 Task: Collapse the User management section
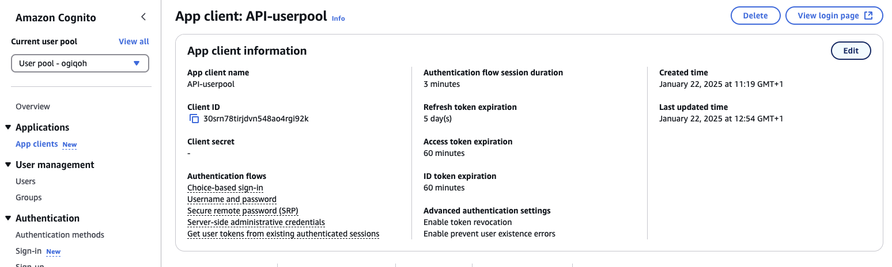8,165
